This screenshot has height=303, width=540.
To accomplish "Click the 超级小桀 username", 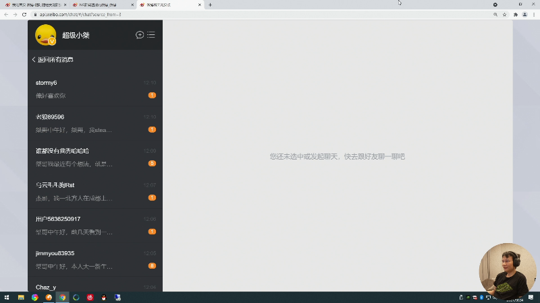I will pos(76,35).
